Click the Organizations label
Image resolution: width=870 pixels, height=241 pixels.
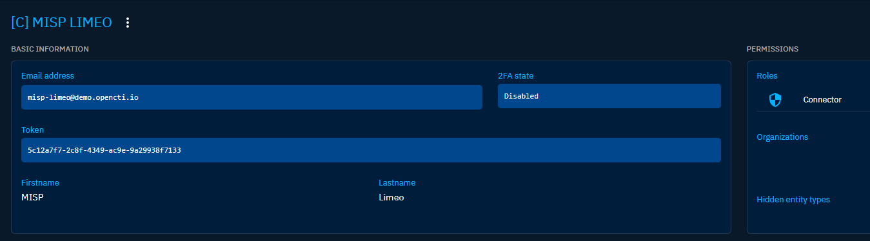782,137
